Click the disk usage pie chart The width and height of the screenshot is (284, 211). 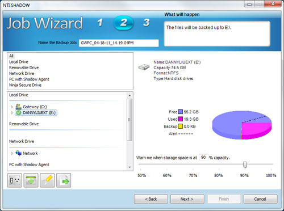click(x=242, y=125)
